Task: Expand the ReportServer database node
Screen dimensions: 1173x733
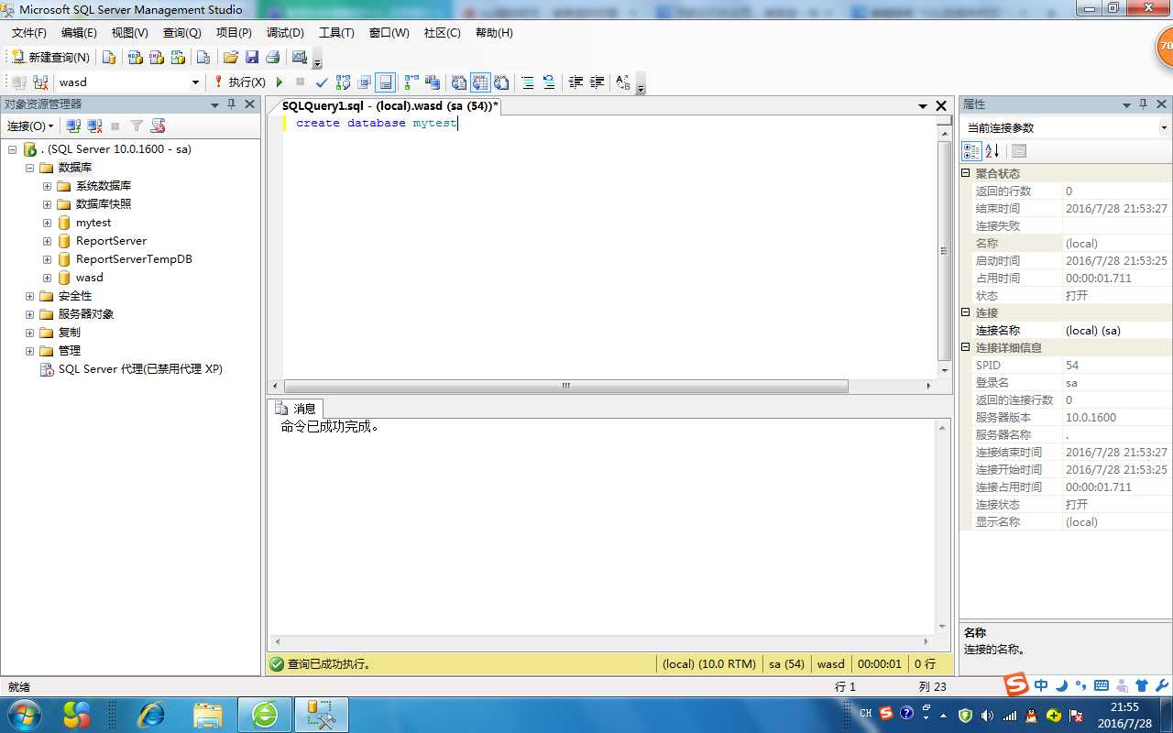Action: [47, 241]
